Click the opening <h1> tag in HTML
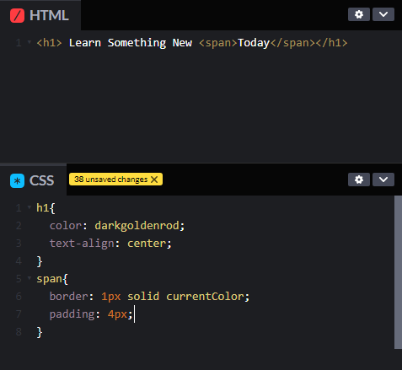 (49, 43)
